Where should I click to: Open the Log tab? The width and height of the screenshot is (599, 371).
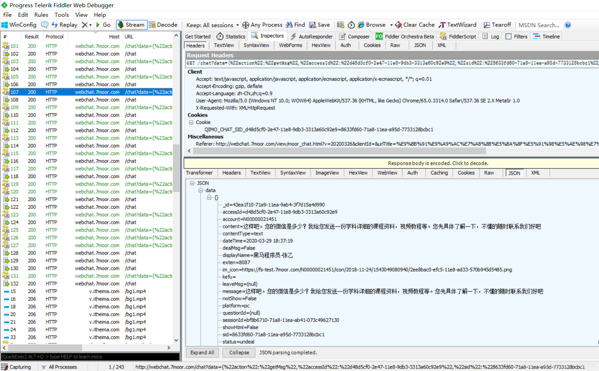[491, 36]
